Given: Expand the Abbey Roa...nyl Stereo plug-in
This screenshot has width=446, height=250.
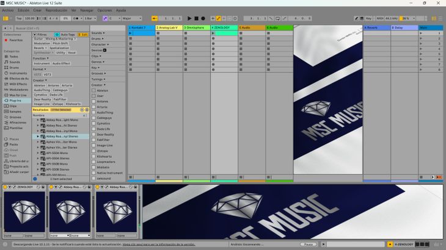Looking at the screenshot, I should pyautogui.click(x=38, y=137).
